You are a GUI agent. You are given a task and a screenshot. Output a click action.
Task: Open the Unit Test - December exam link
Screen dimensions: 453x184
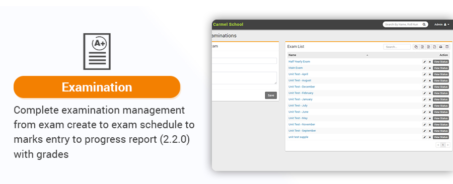tap(301, 87)
